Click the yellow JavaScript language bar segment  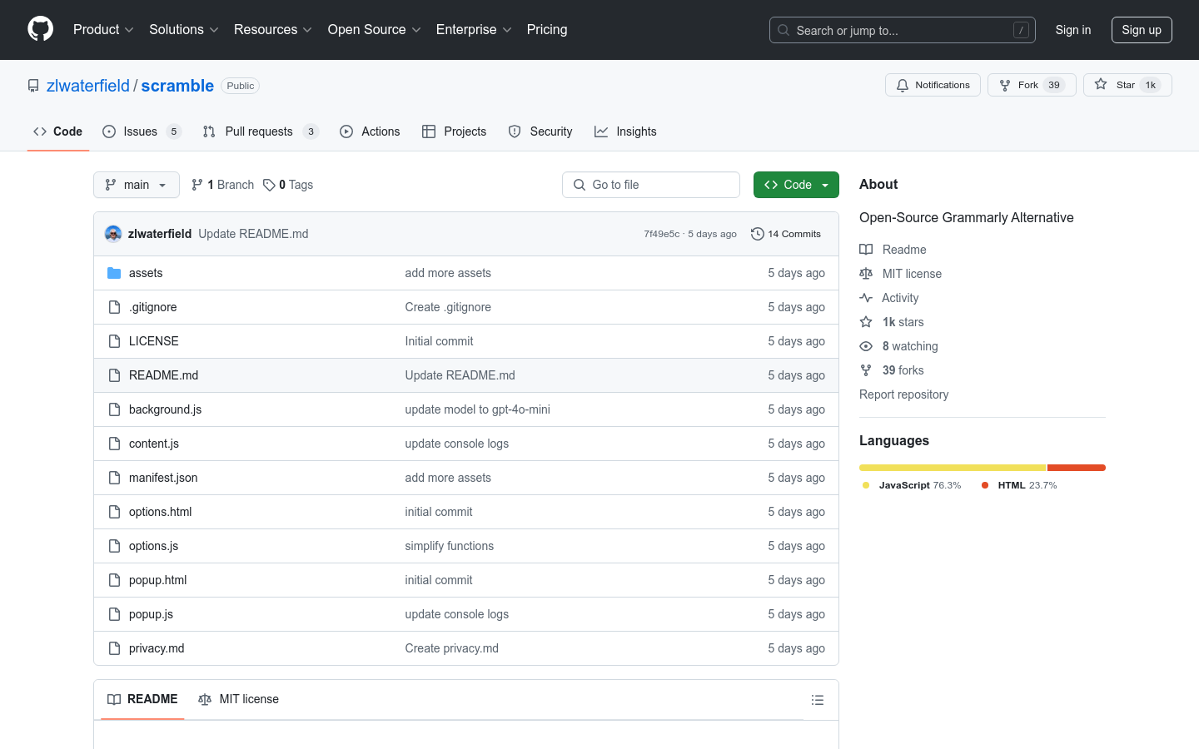952,468
